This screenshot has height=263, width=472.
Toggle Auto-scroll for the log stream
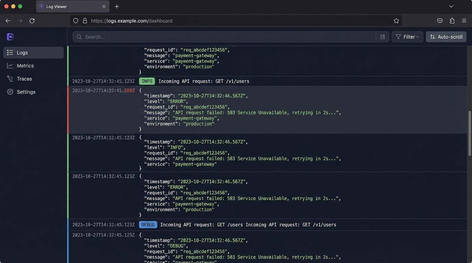(x=446, y=37)
